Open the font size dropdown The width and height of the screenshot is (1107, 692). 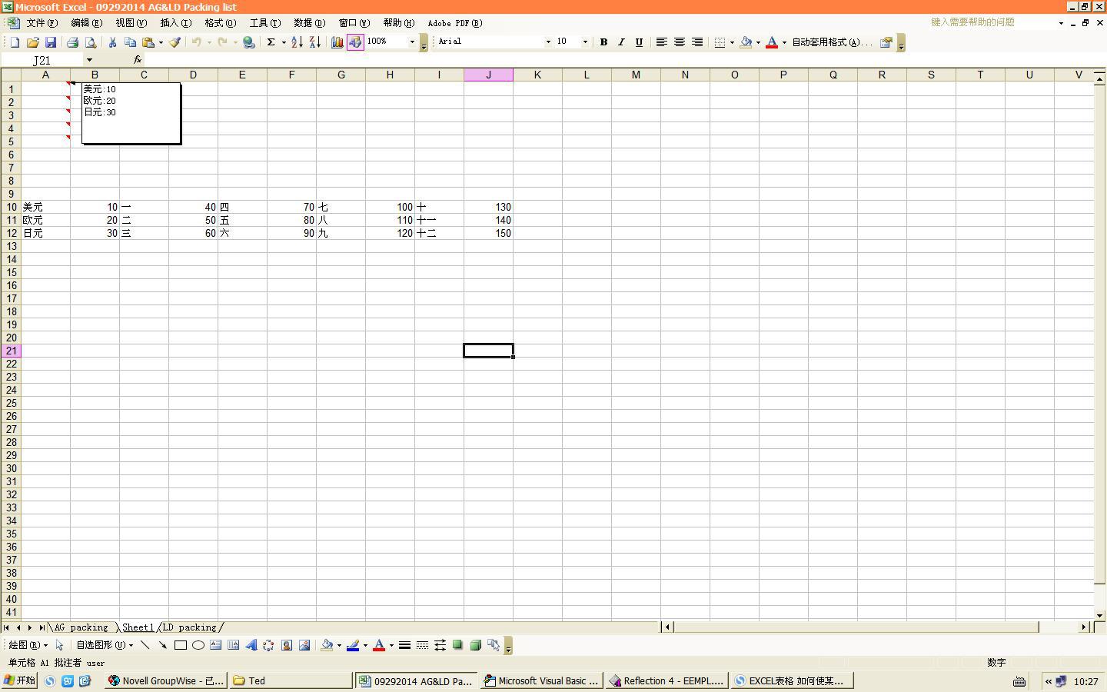[x=585, y=42]
